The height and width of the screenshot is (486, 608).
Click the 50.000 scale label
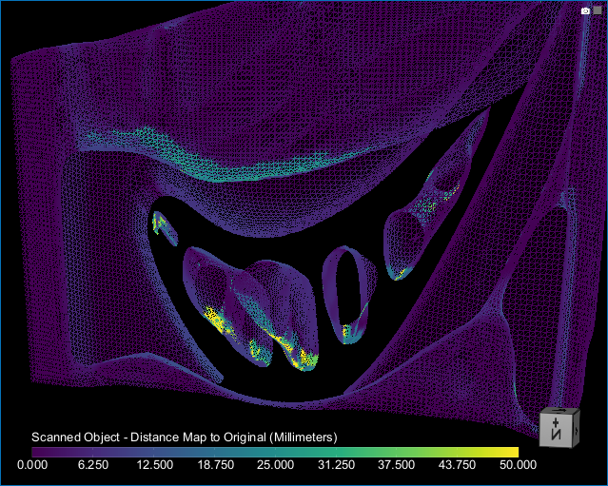[518, 465]
